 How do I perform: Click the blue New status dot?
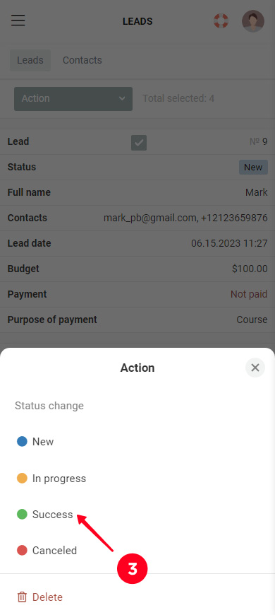[x=22, y=442]
